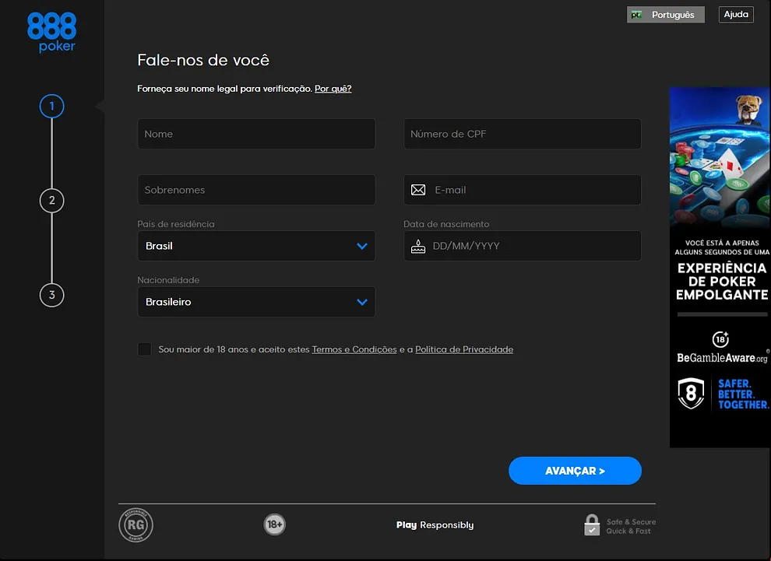Viewport: 771px width, 561px height.
Task: Click the envelope icon in E-mail field
Action: (418, 190)
